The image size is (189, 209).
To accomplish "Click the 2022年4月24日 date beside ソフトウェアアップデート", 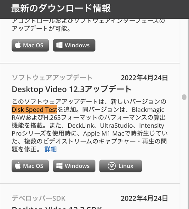I will pyautogui.click(x=144, y=78).
